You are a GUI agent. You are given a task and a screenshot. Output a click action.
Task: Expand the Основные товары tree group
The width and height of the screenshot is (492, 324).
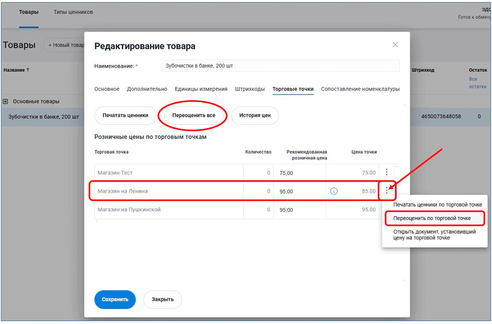6,101
